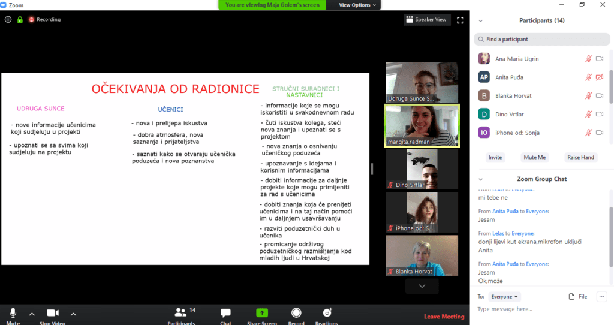Screen dimensions: 614x325
Task: Click the Raise Hand button
Action: click(580, 158)
